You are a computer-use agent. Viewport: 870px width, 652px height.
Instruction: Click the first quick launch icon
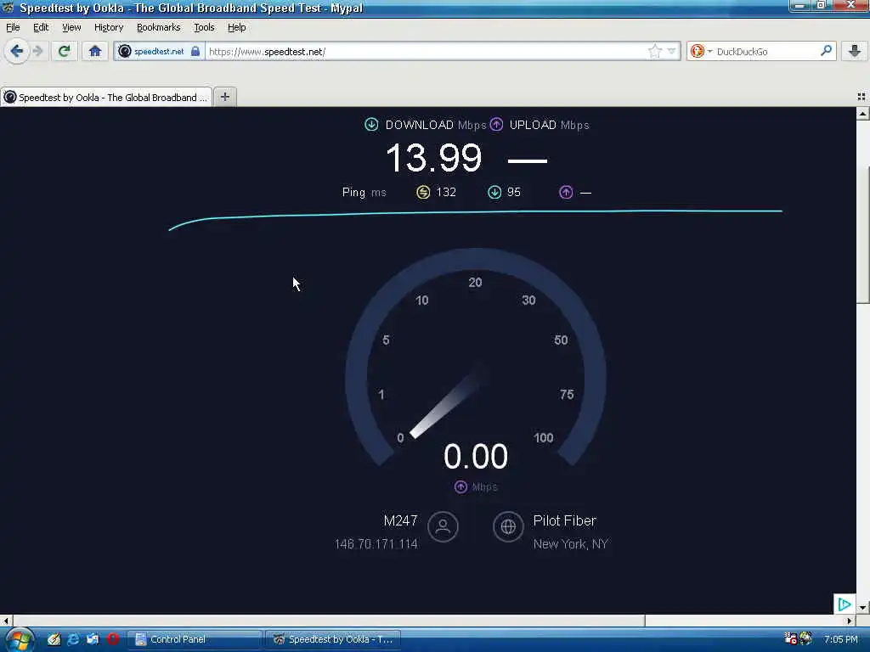point(54,639)
